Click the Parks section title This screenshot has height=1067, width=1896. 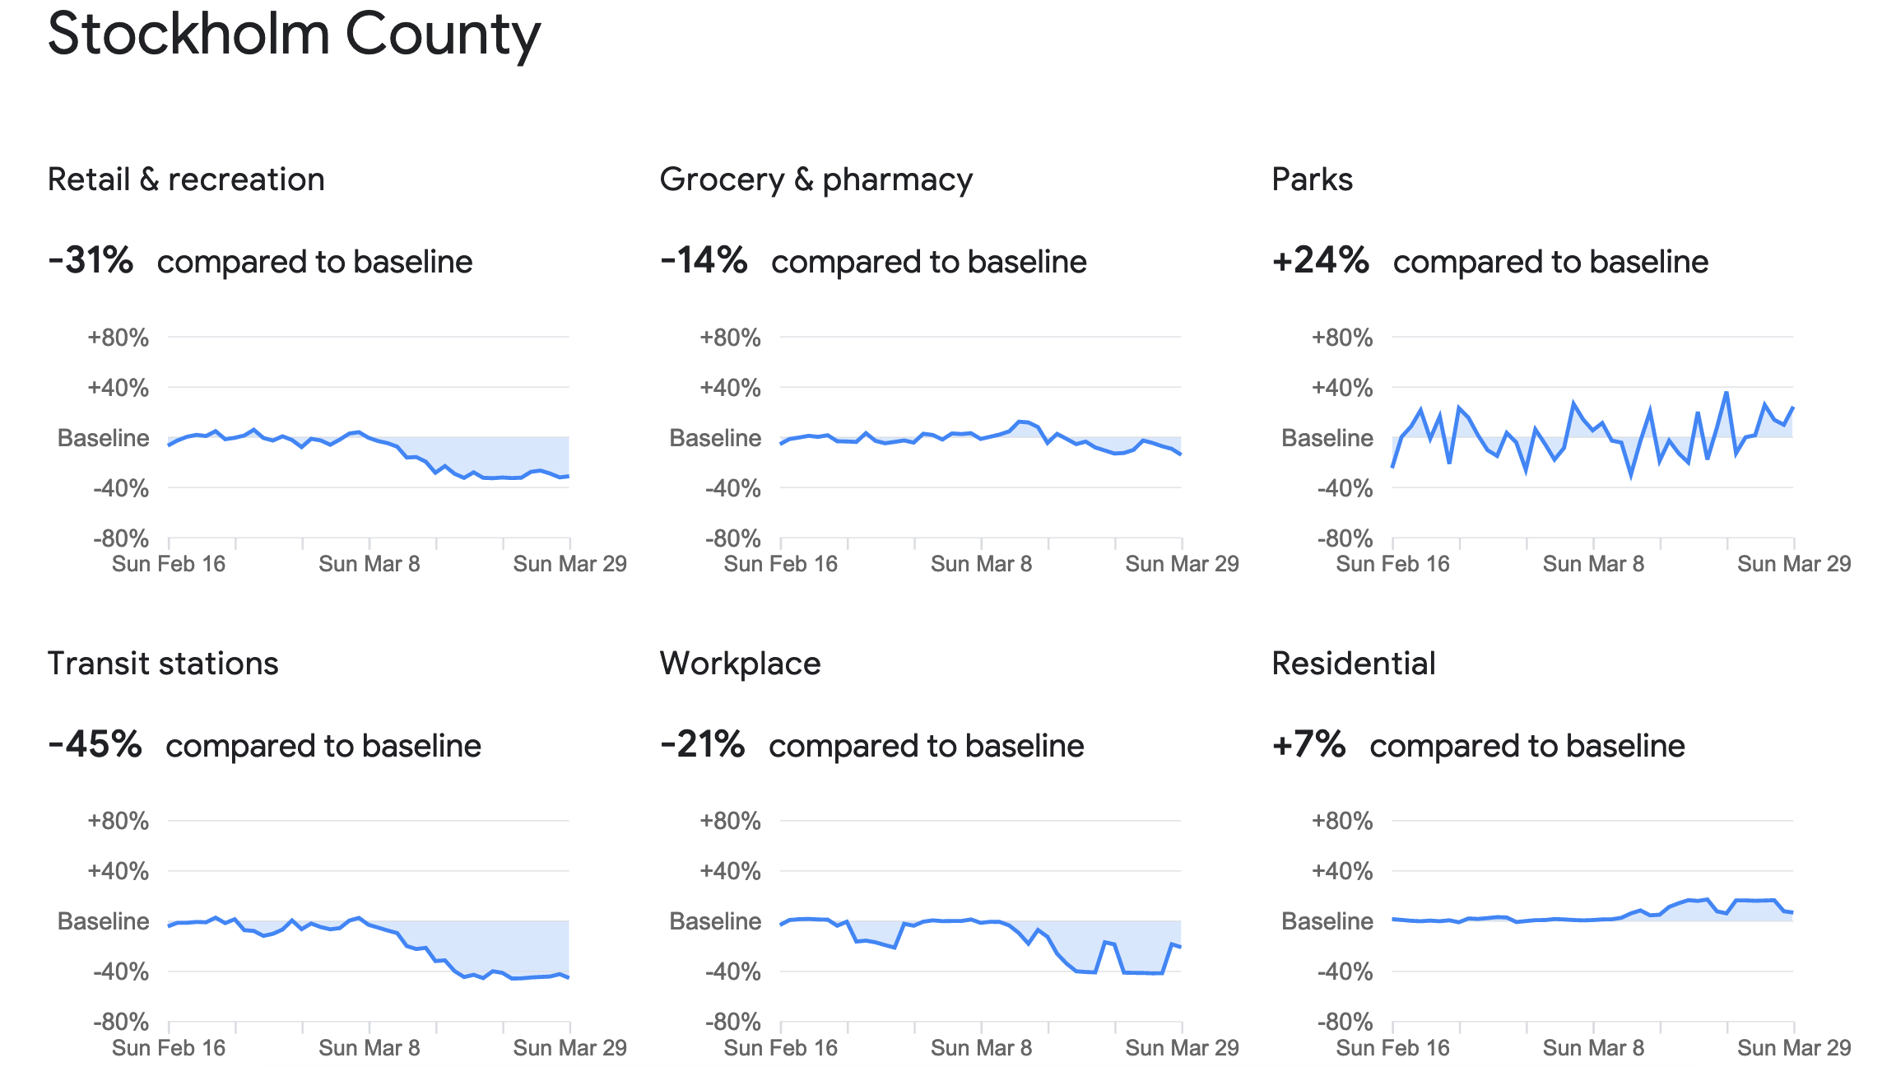(x=1312, y=179)
